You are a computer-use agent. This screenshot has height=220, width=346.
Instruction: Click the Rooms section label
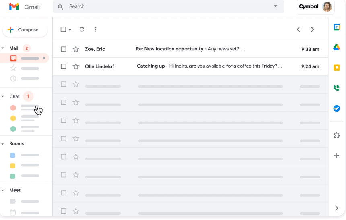pyautogui.click(x=16, y=143)
